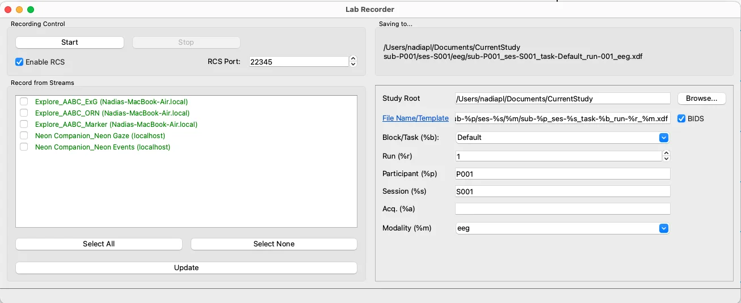Increase the RCS Port value with up arrow
This screenshot has height=303, width=741.
tap(353, 59)
